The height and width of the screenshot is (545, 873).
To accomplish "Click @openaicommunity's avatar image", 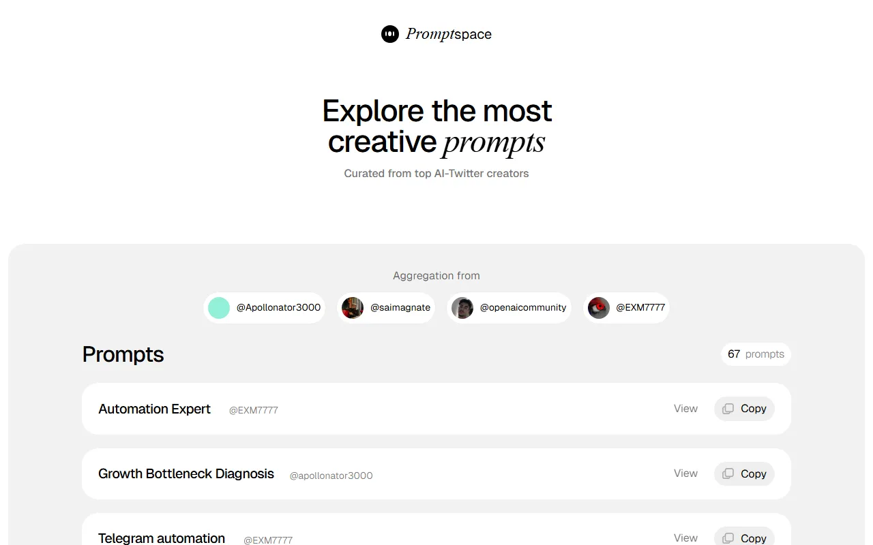I will [462, 308].
